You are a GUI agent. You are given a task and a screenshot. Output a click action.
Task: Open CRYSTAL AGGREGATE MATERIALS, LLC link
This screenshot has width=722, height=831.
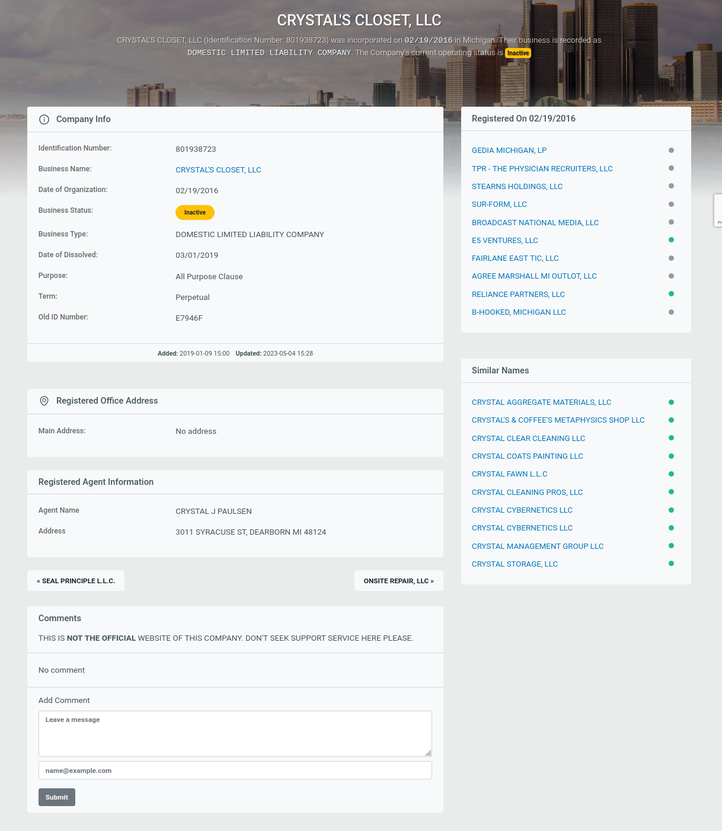coord(541,402)
